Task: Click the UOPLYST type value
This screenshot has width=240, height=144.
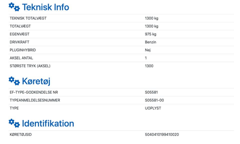Action: pos(153,108)
